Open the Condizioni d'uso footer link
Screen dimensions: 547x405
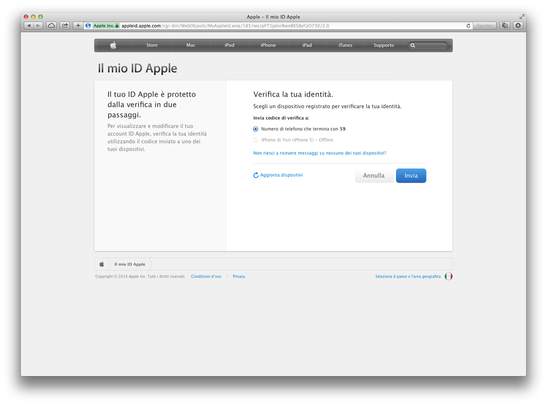206,277
